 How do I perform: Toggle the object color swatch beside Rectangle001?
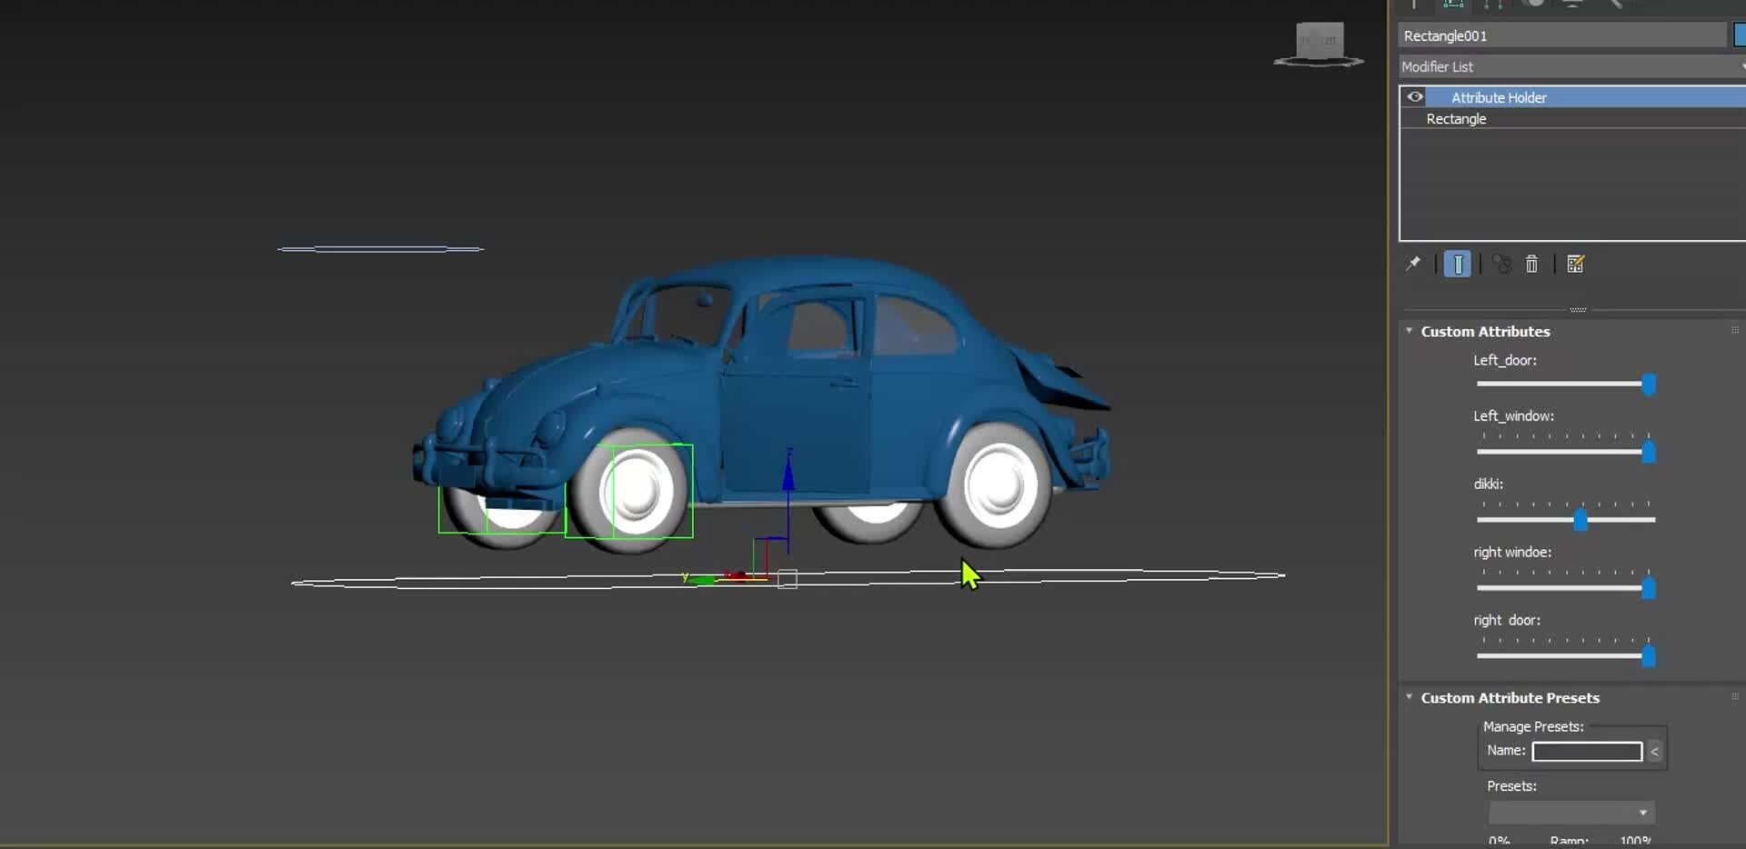pos(1740,35)
